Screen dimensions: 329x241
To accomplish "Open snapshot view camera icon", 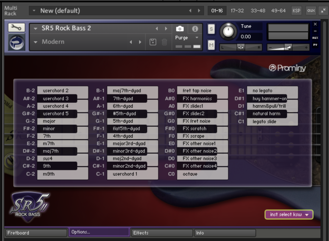I will [180, 29].
